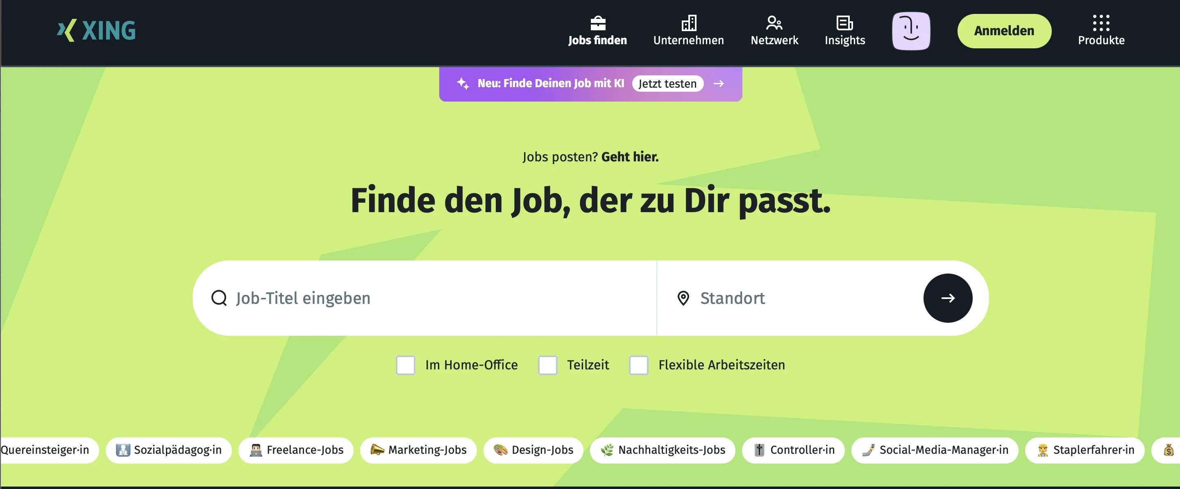Screen dimensions: 1180x489
Task: Enable the Teilzeit checkbox
Action: point(547,365)
